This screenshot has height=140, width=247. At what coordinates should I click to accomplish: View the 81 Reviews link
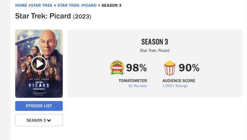tap(138, 86)
